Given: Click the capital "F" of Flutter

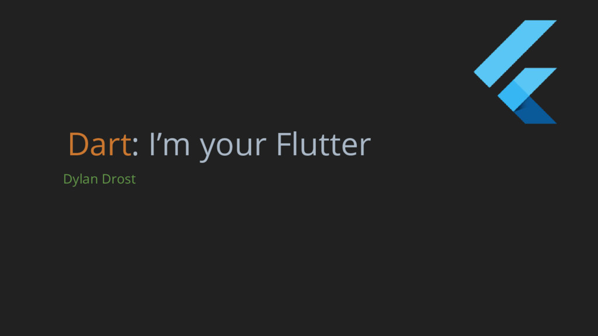Looking at the screenshot, I should tap(284, 145).
